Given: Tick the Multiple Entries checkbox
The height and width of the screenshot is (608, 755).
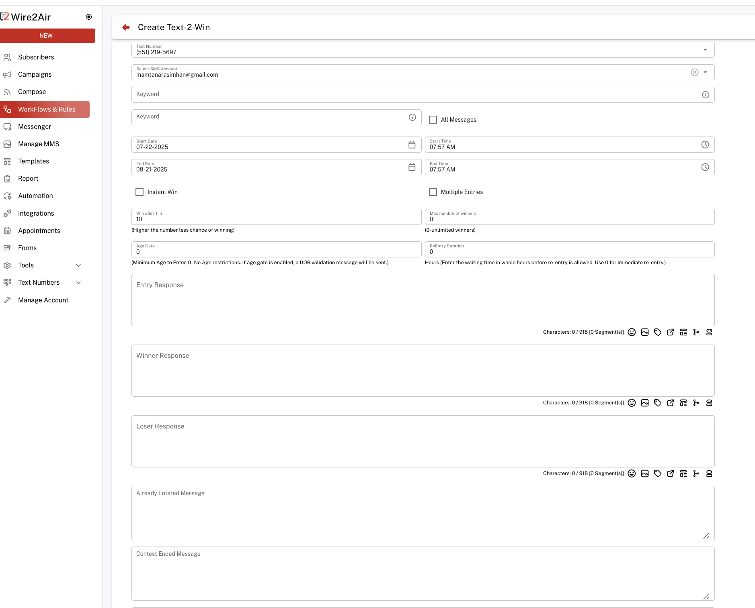Looking at the screenshot, I should tap(433, 192).
